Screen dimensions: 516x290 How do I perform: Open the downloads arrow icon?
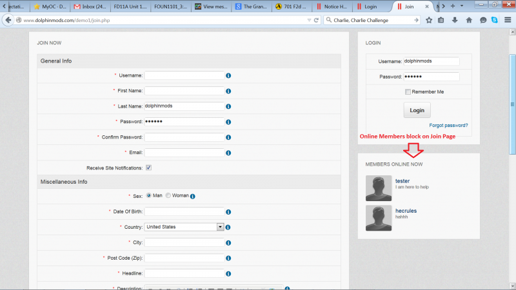[455, 20]
